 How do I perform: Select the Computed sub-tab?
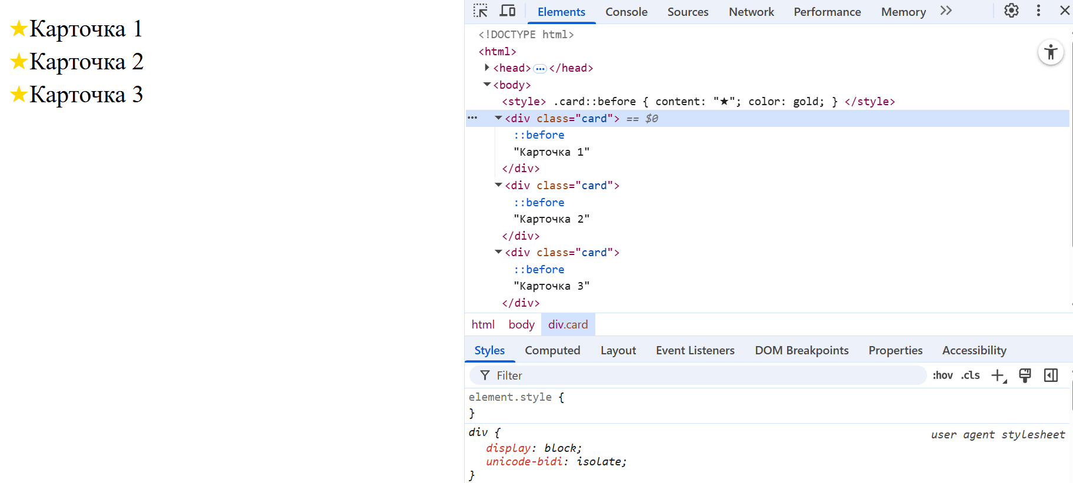(x=552, y=351)
